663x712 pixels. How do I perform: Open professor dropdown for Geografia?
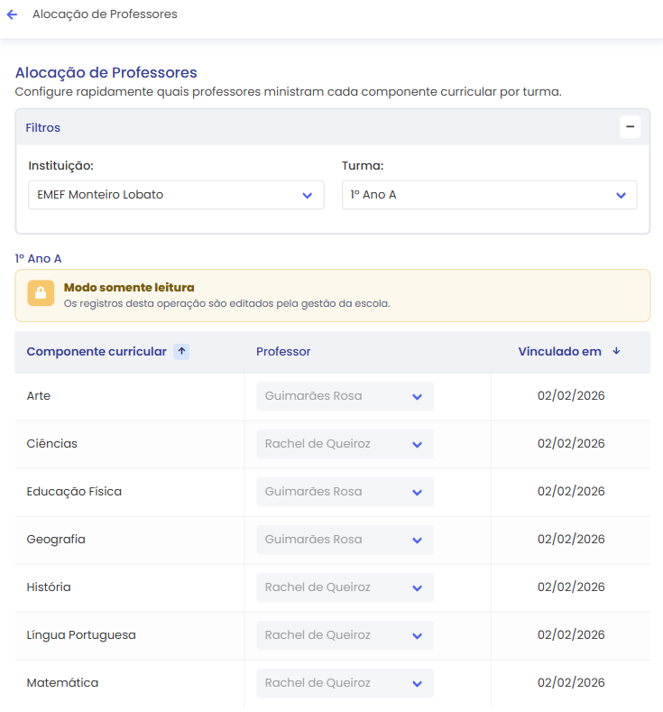tap(345, 540)
